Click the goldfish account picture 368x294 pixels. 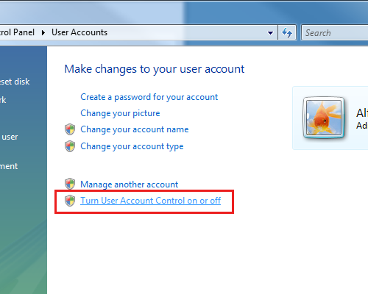pos(324,118)
